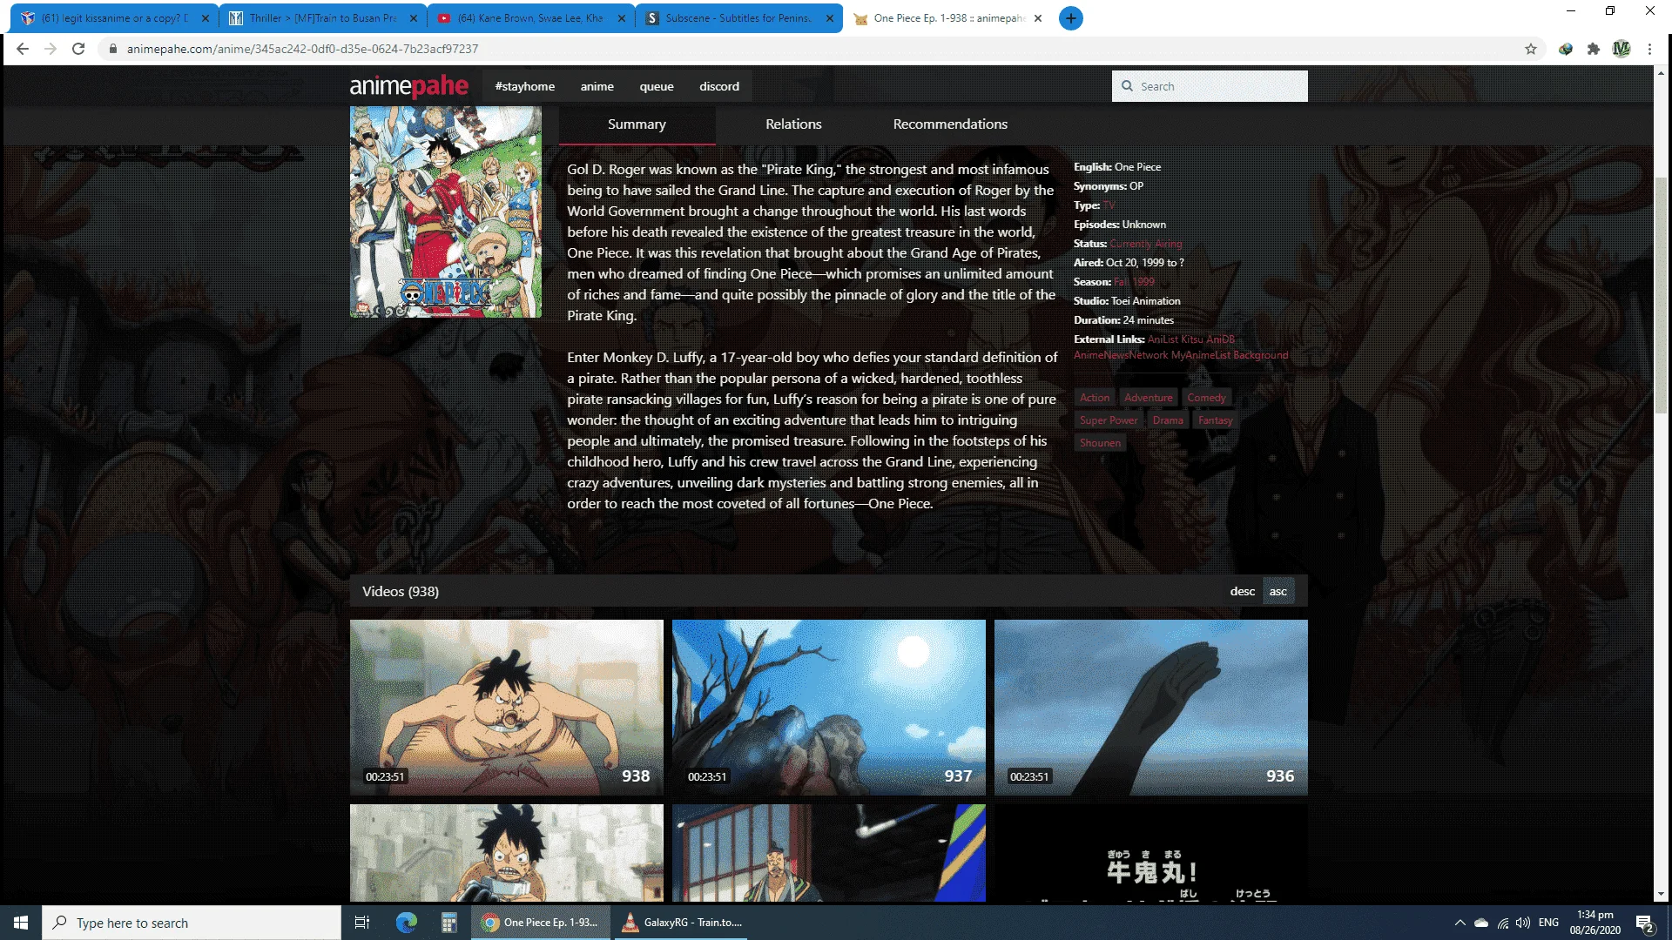Click the anime Search input field
Screen dimensions: 1672x940
pos(1210,86)
